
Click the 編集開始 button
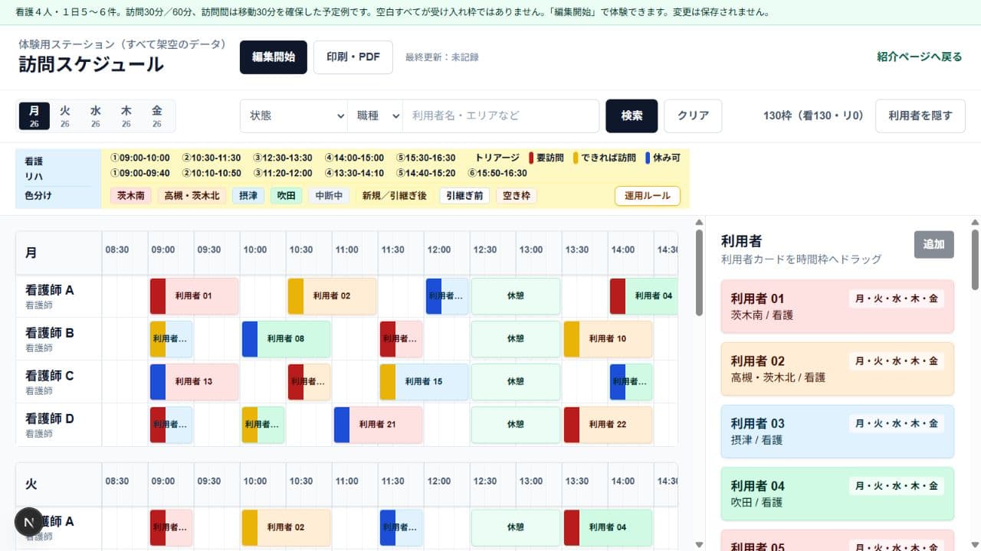(x=274, y=57)
